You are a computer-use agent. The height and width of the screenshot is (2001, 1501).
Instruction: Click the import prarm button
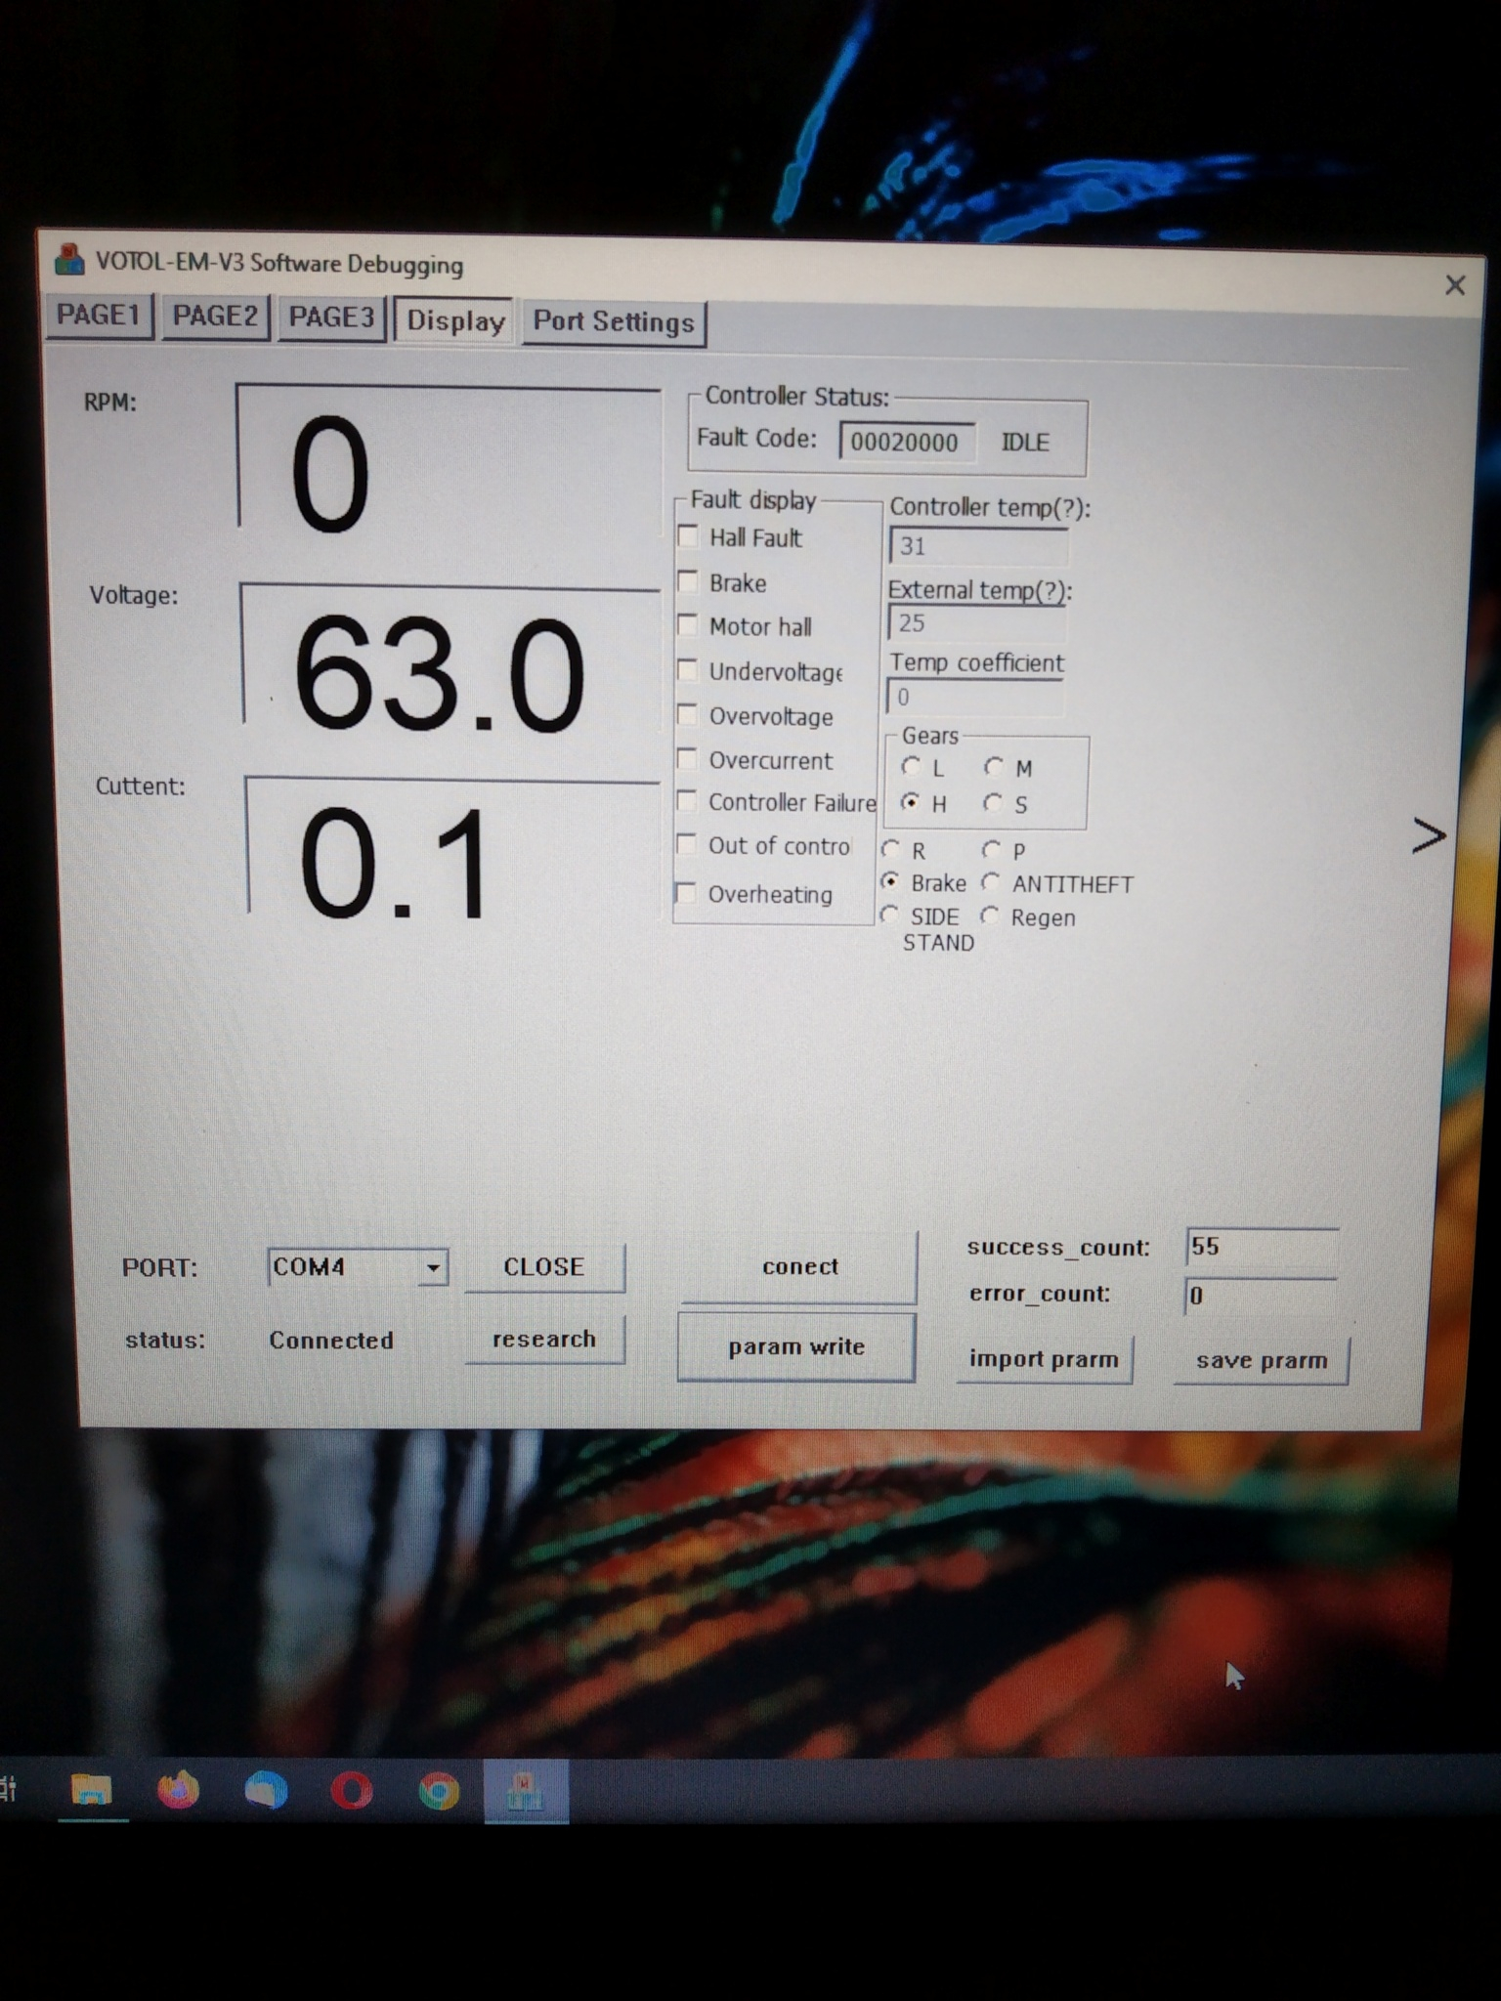click(x=1044, y=1359)
